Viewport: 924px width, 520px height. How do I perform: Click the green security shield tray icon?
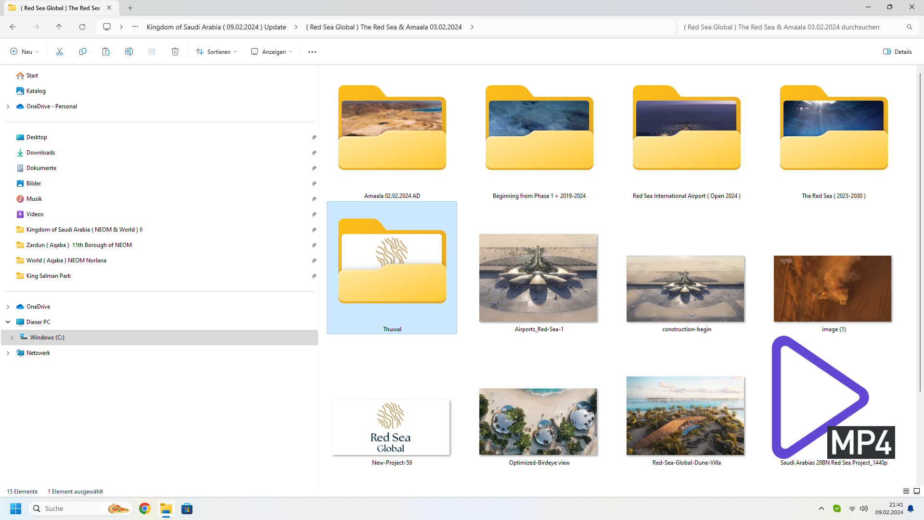[x=837, y=508]
